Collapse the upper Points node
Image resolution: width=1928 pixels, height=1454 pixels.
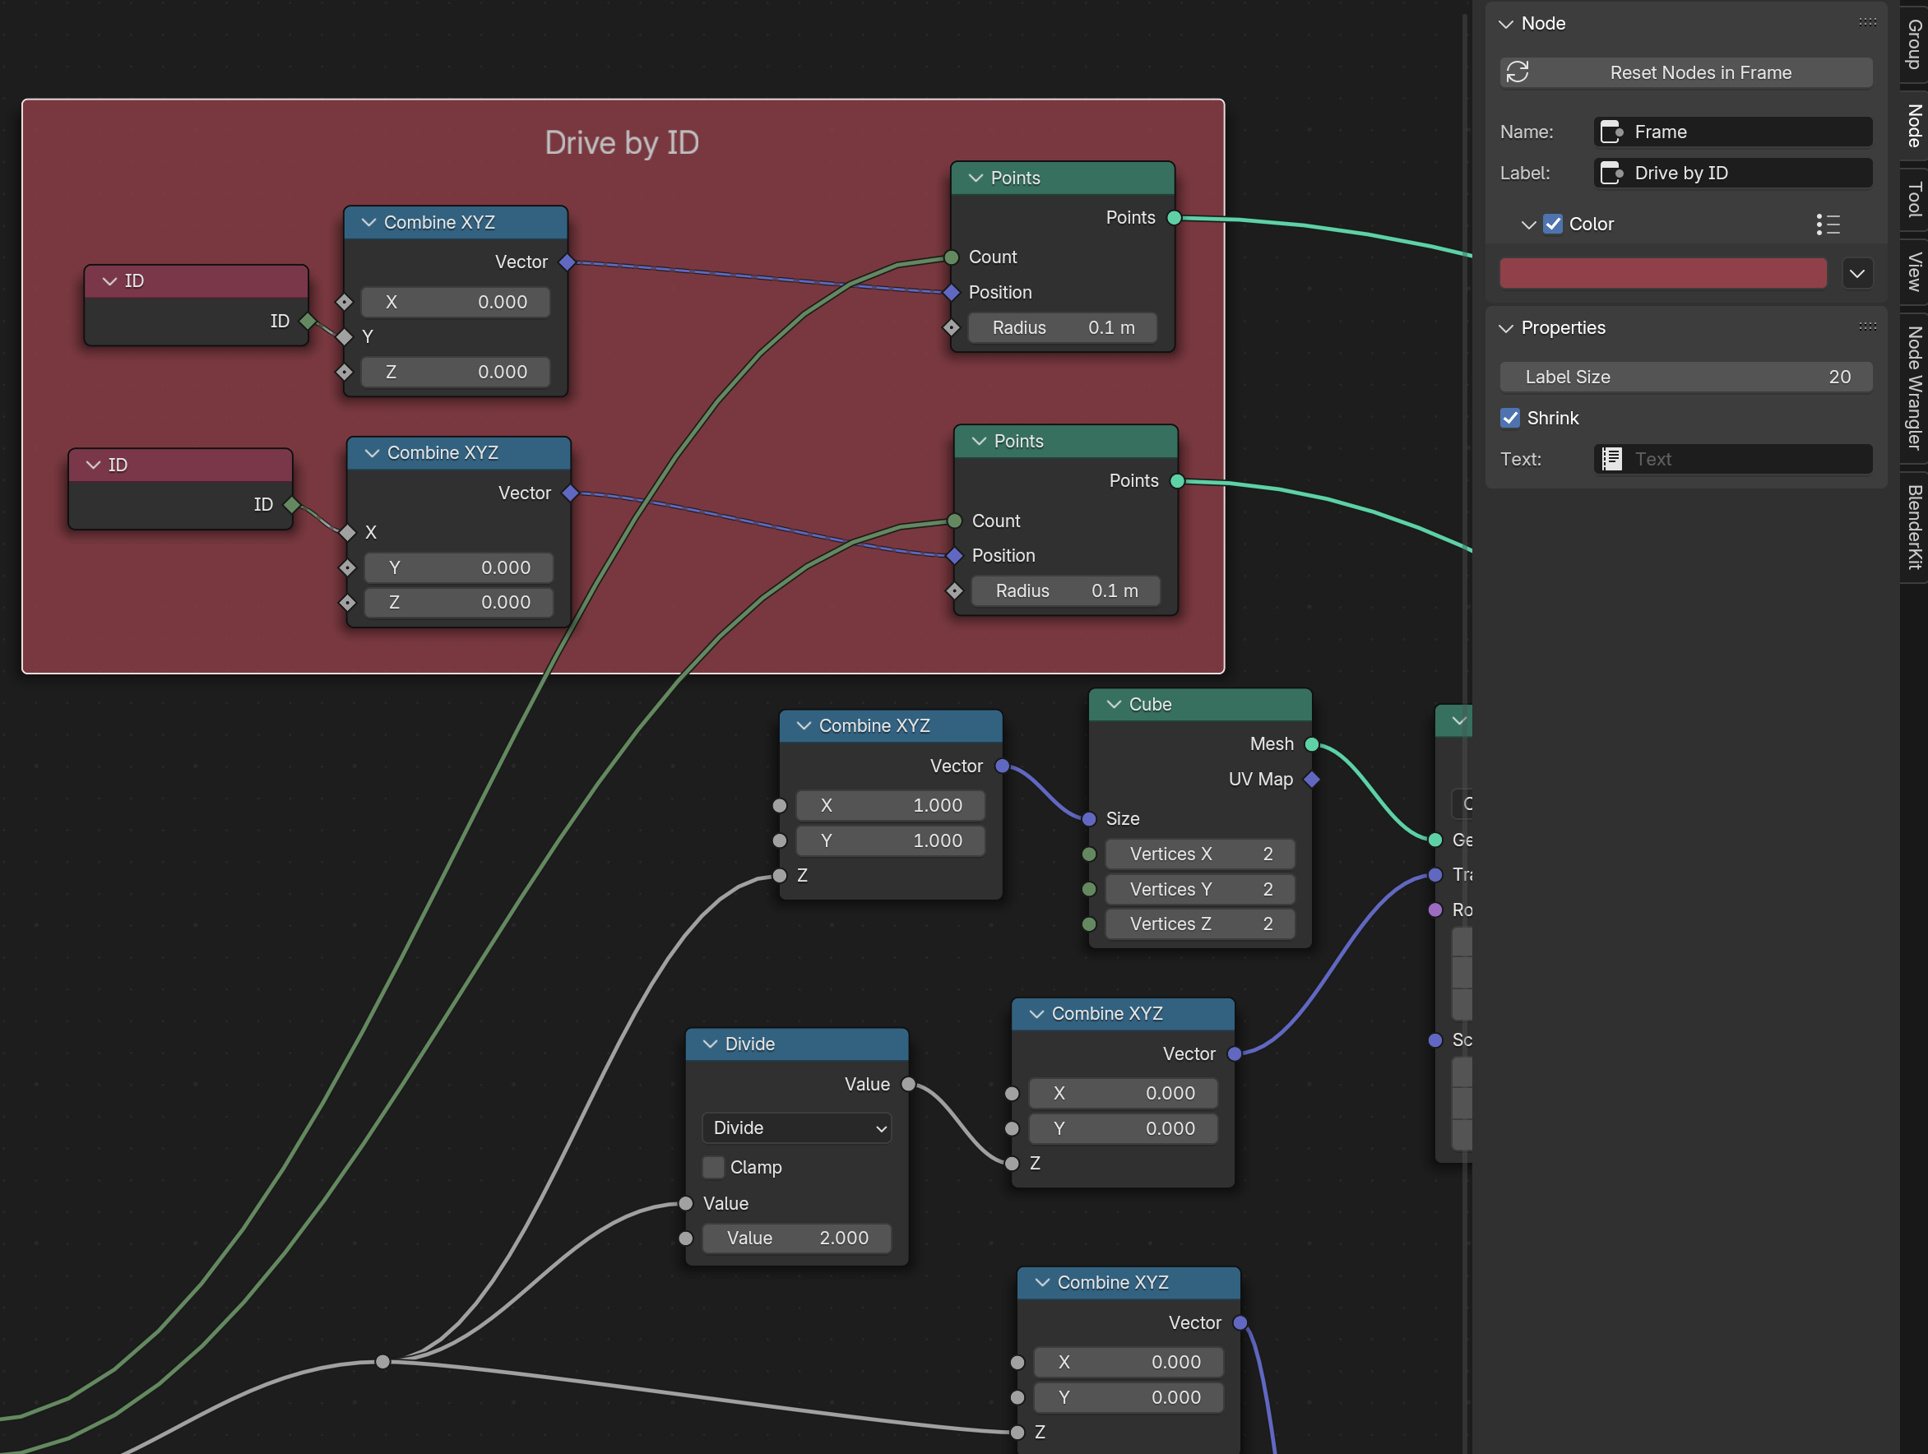[x=976, y=178]
